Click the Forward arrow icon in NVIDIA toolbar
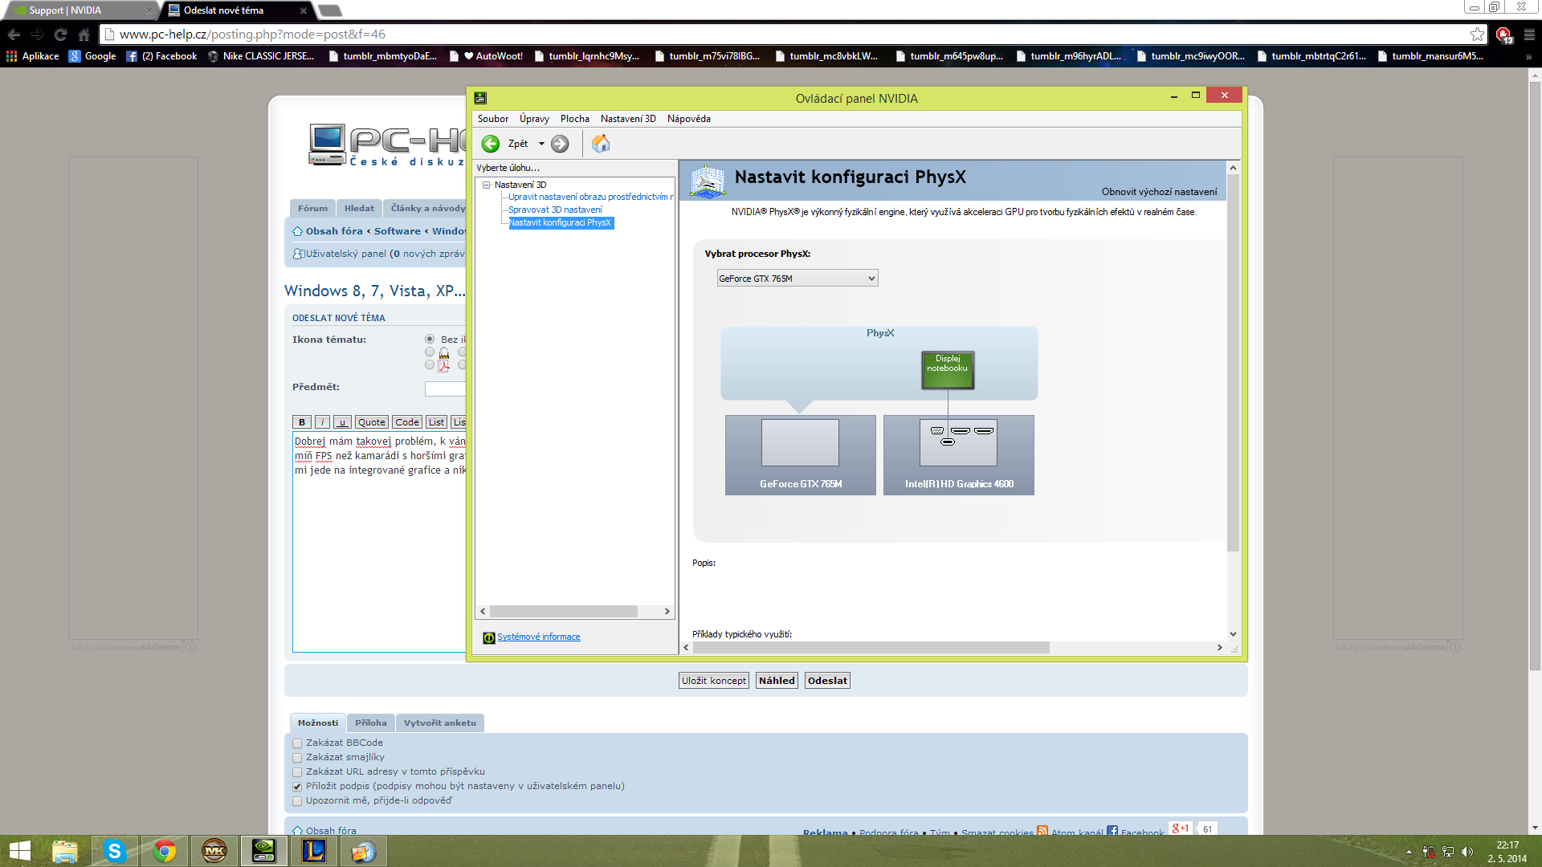1542x867 pixels. (x=560, y=144)
